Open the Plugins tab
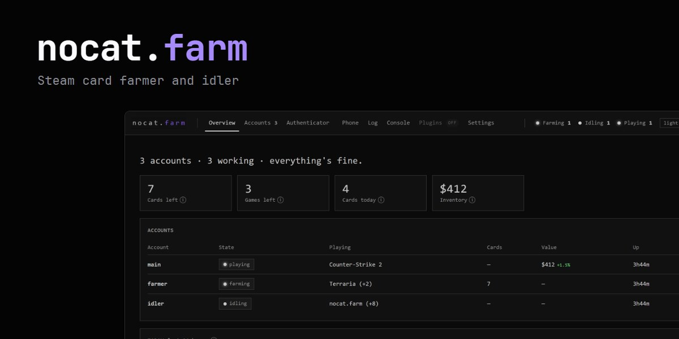The image size is (679, 339). pos(430,123)
